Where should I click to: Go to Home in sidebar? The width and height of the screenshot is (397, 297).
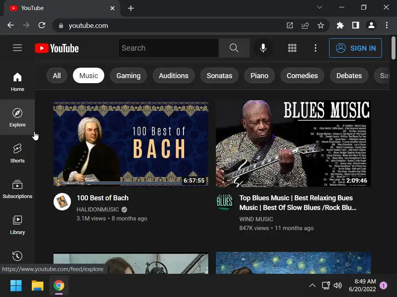point(17,82)
